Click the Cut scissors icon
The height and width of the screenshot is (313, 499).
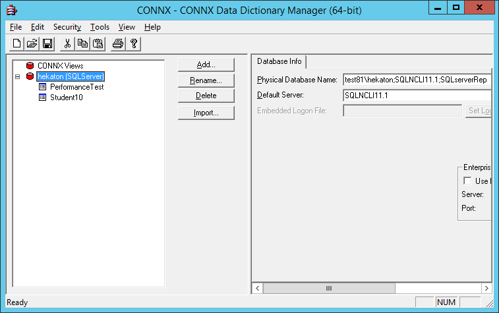tap(67, 43)
